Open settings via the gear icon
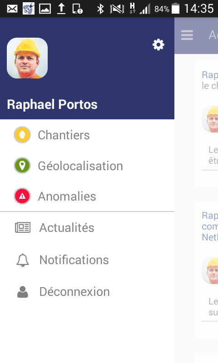The image size is (218, 363). coord(158,44)
